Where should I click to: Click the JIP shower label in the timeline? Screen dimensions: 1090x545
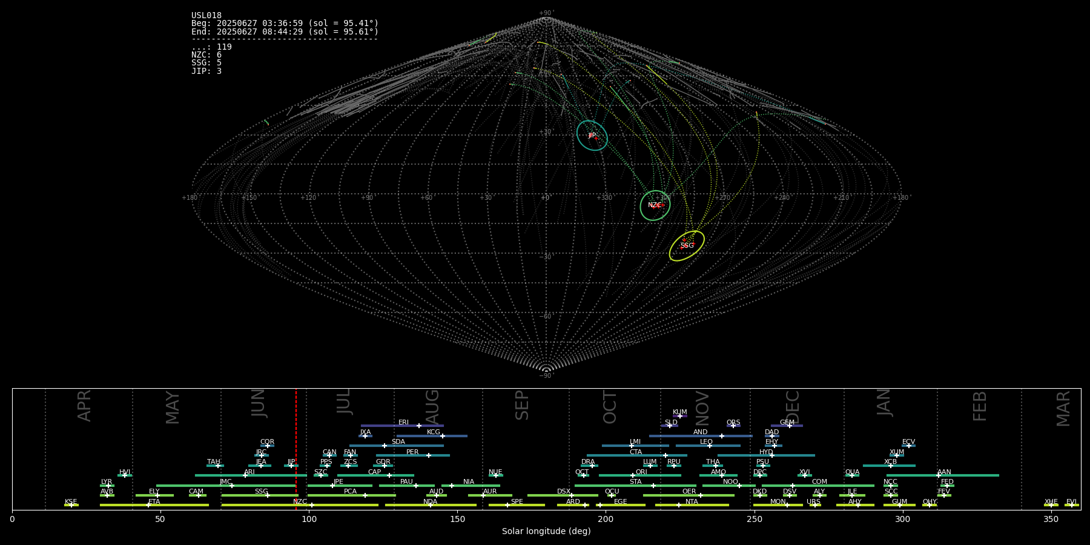pyautogui.click(x=291, y=462)
